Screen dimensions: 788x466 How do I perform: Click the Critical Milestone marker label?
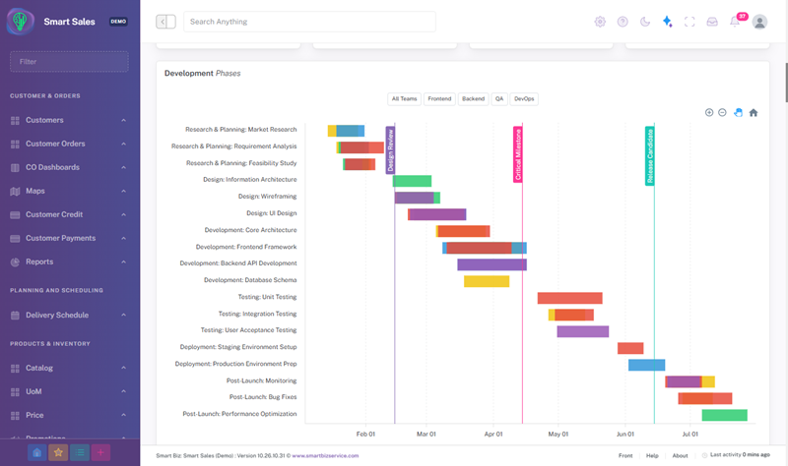[x=518, y=154]
